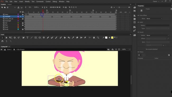
Task: Delete layer with the trash icon
Action: pos(8,7)
